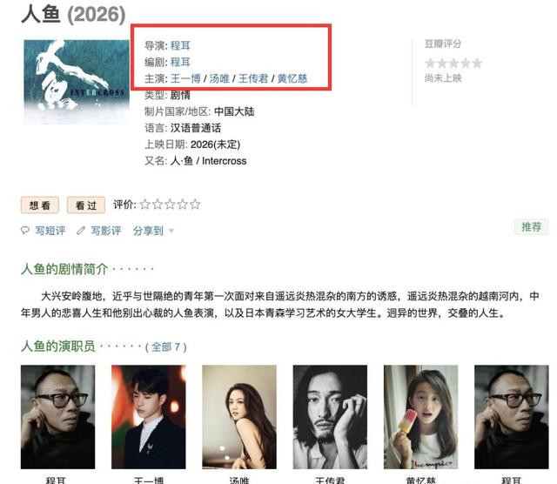
Task: Click the pencil icon beside 写影评
Action: click(81, 231)
